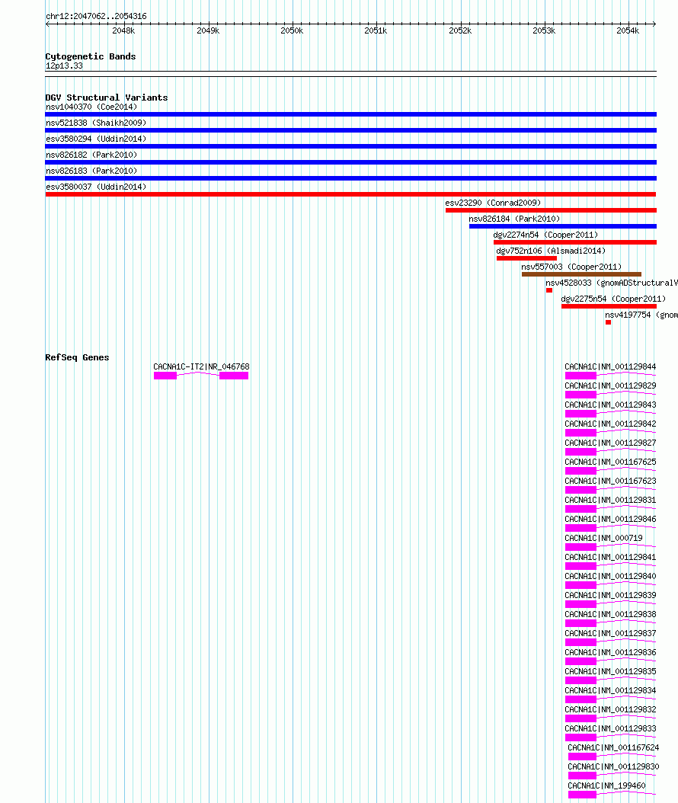Click the 2048k ruler tick label
The image size is (678, 803).
point(123,30)
